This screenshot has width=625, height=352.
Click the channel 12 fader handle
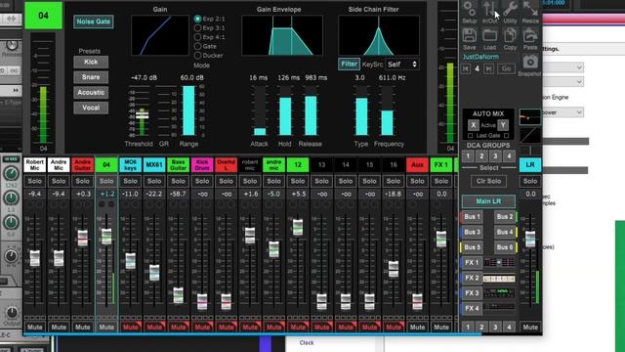[298, 228]
